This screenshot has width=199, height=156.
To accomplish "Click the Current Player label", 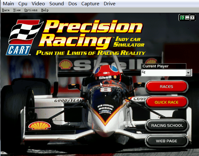I will 156,66.
